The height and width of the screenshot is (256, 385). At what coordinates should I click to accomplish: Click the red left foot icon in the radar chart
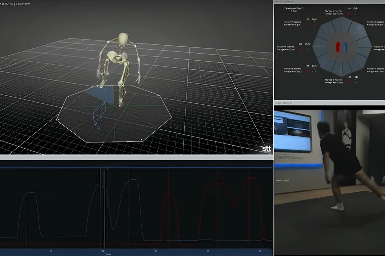(338, 47)
